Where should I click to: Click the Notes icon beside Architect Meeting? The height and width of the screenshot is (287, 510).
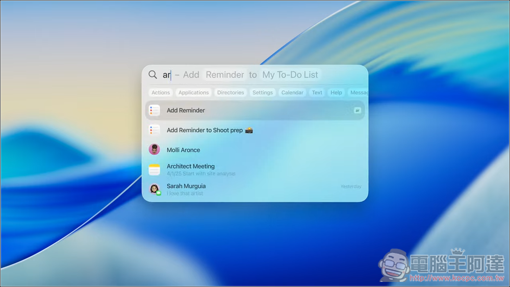click(x=155, y=170)
